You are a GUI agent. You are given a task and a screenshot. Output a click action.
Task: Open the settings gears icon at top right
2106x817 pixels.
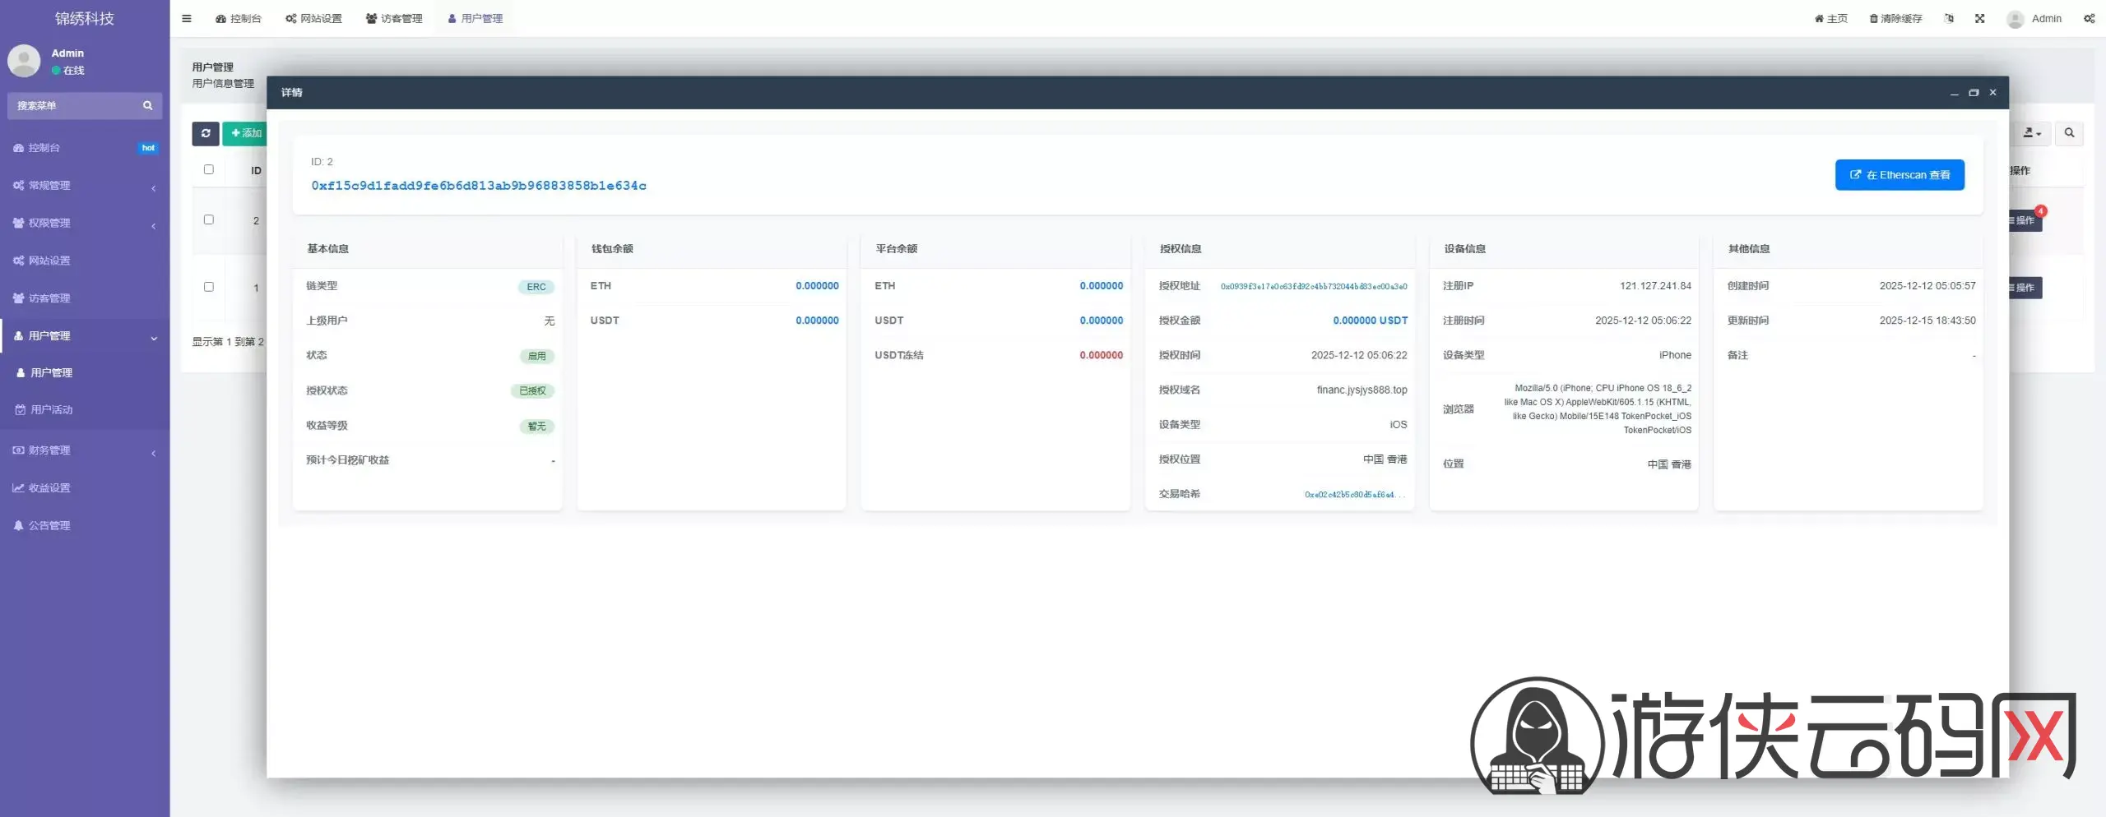click(2089, 18)
